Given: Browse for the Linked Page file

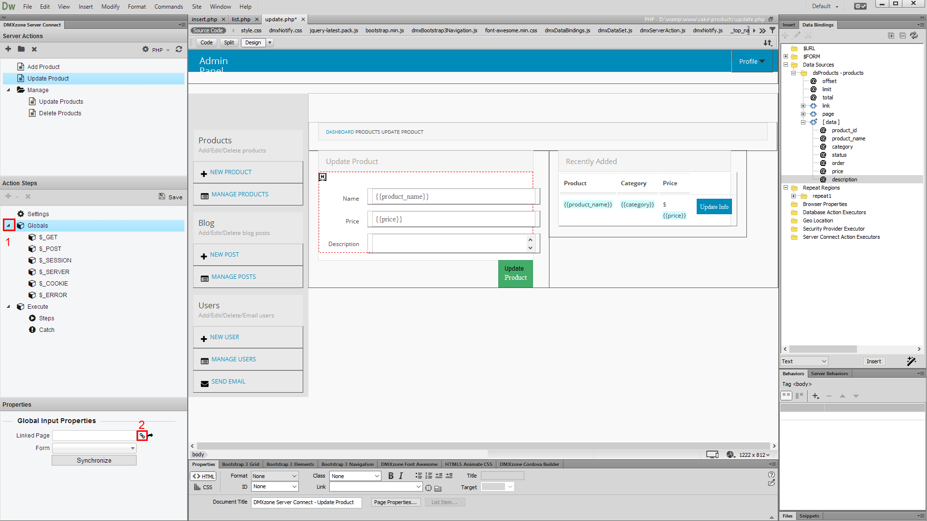Looking at the screenshot, I should coord(142,436).
